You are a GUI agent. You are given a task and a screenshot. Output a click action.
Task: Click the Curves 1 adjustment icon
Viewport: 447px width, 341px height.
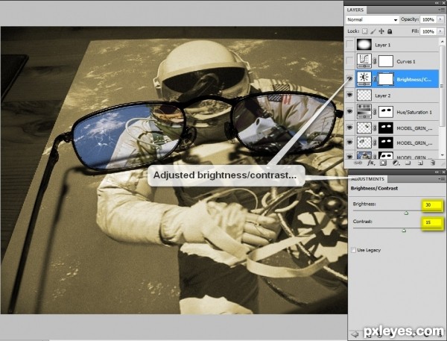click(x=364, y=61)
